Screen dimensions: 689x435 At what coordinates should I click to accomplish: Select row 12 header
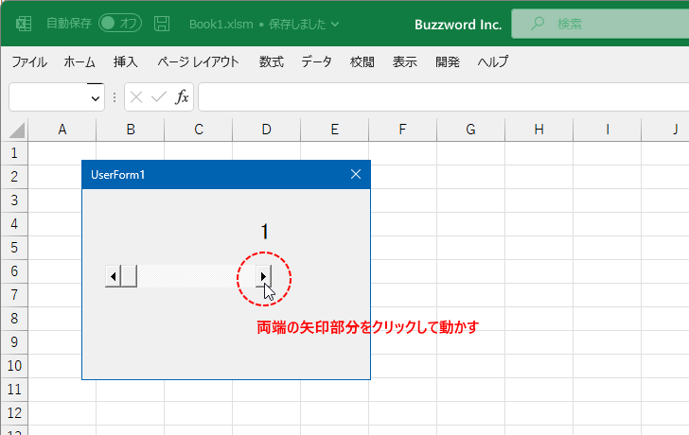[14, 413]
